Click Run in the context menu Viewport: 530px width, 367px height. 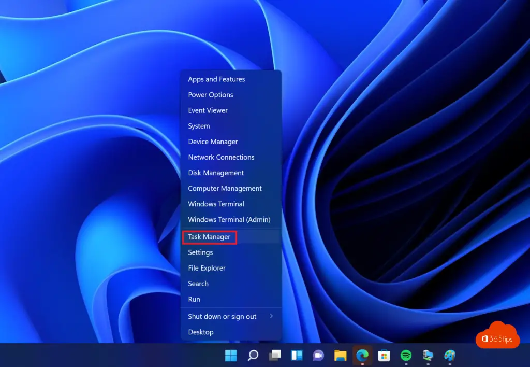point(194,299)
